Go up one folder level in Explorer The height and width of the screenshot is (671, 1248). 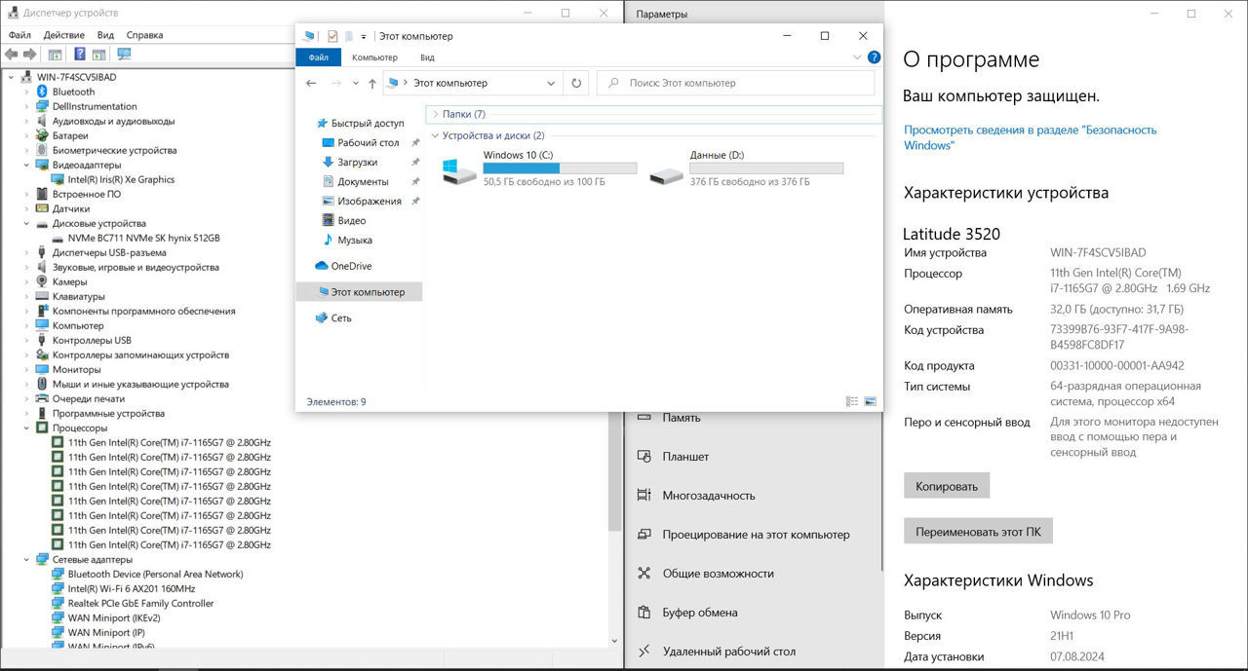point(371,84)
